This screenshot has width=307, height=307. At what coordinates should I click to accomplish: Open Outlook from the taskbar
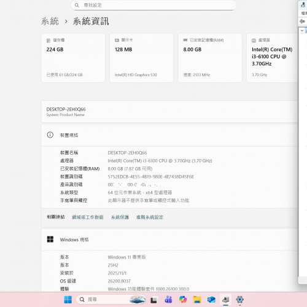(x=211, y=300)
